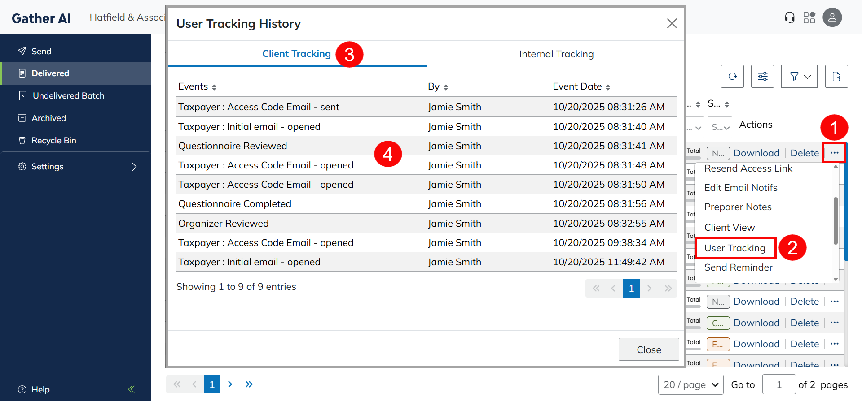Click the headset support icon
The image size is (862, 401).
(789, 17)
